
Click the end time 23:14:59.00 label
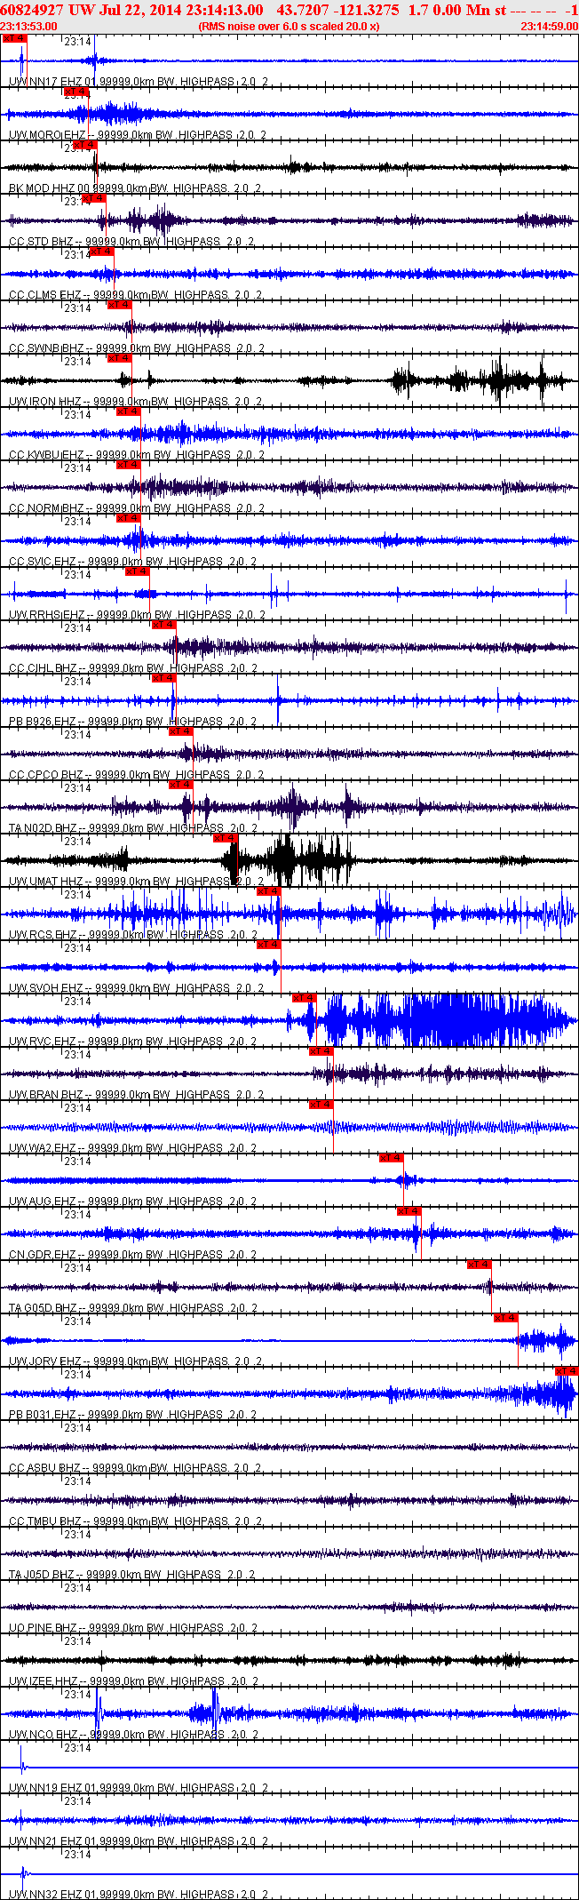click(549, 27)
